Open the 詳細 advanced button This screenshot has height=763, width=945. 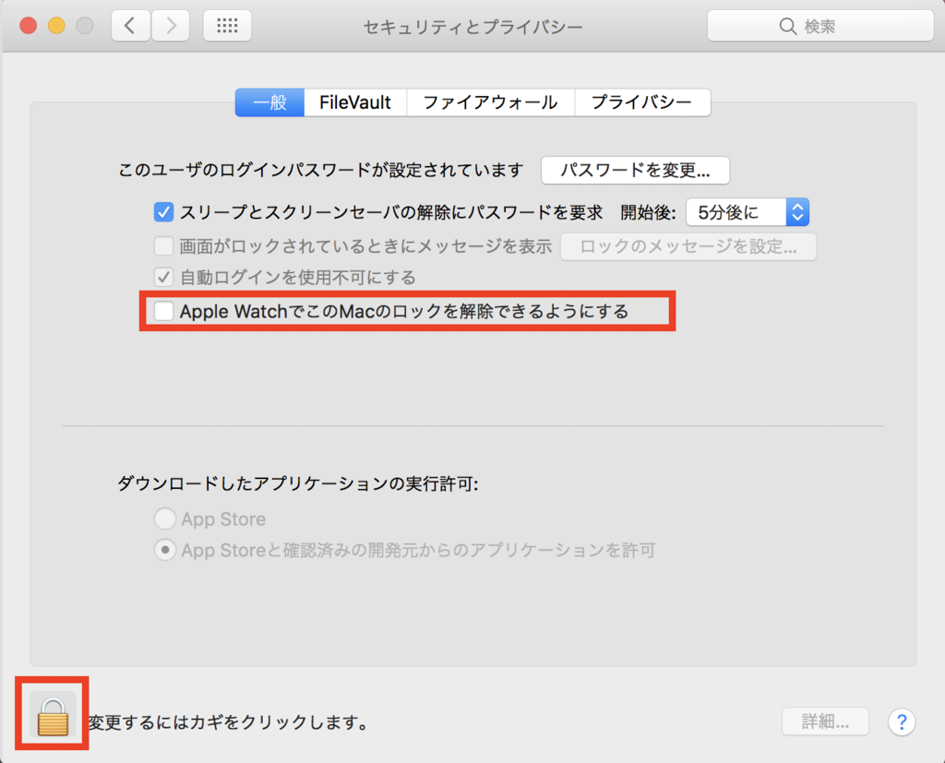(x=825, y=721)
